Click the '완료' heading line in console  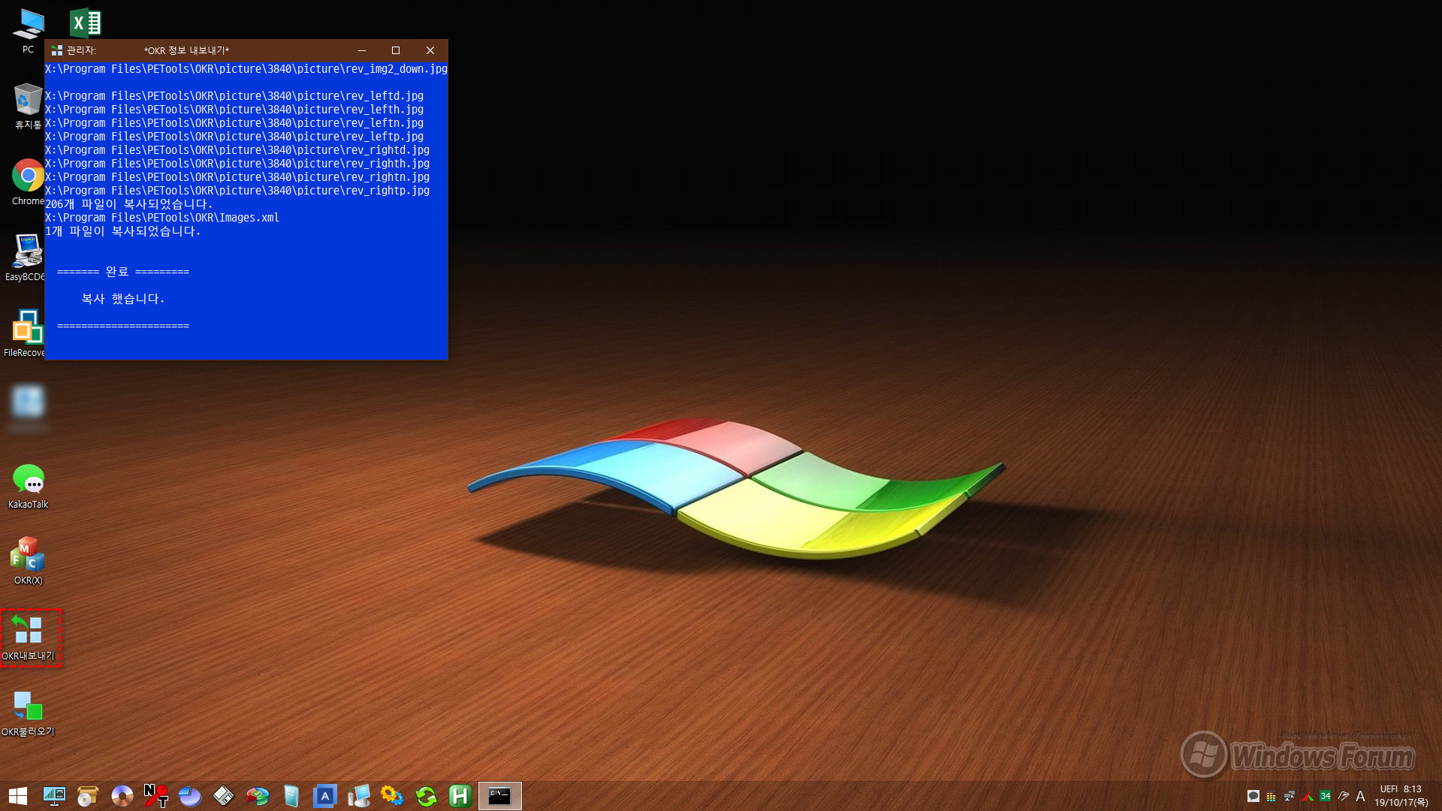pos(123,272)
